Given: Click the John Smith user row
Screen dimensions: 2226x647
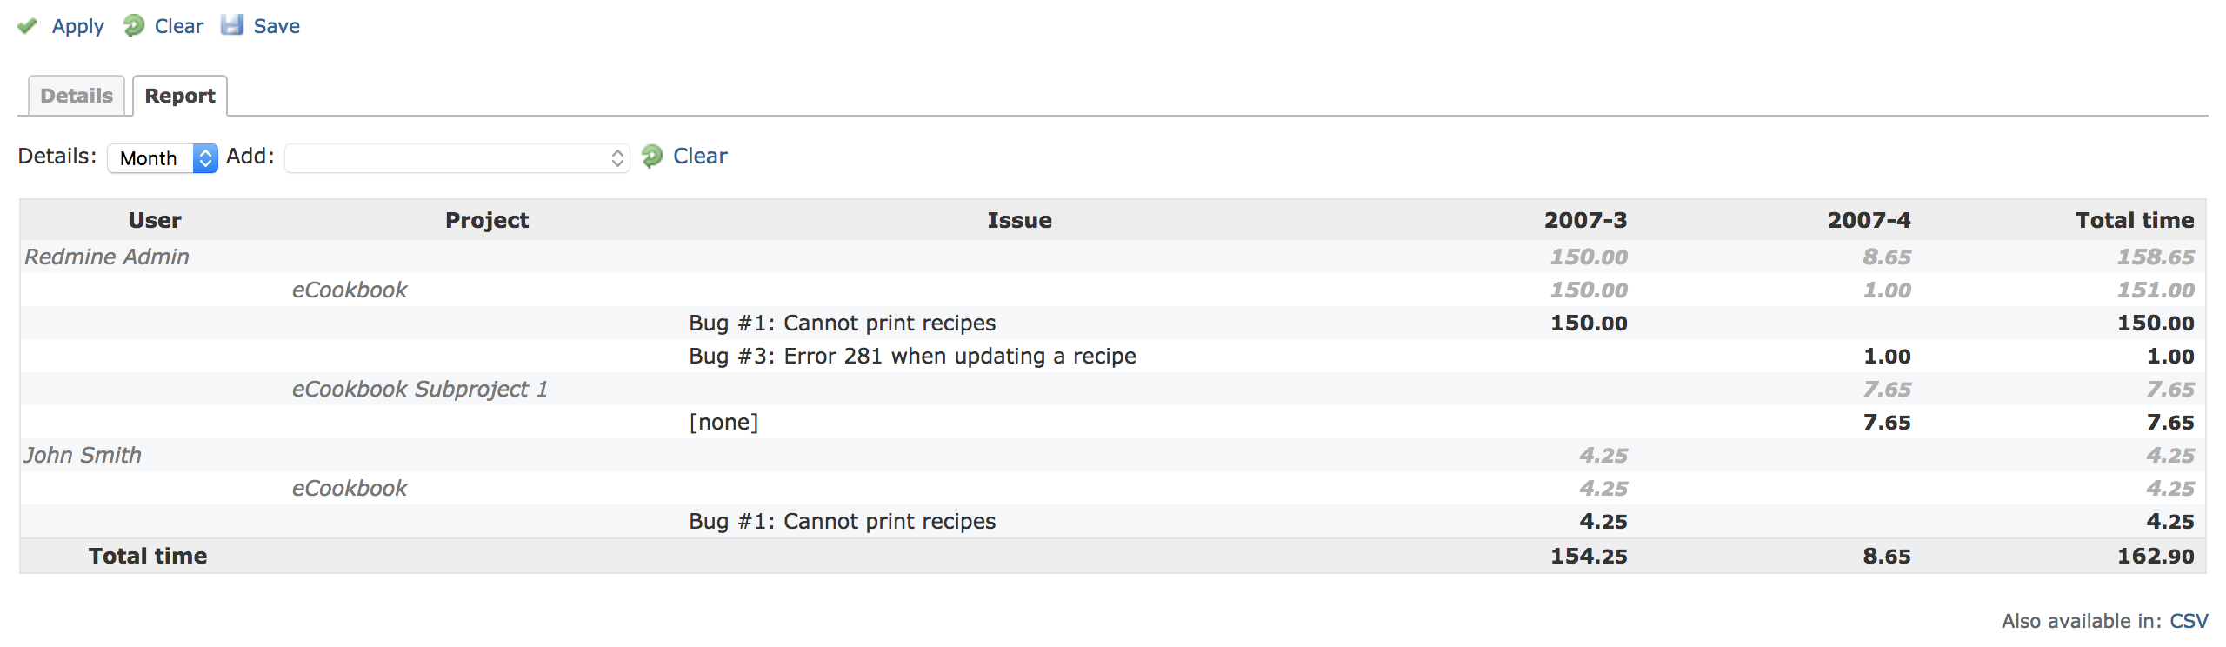Looking at the screenshot, I should (x=83, y=455).
